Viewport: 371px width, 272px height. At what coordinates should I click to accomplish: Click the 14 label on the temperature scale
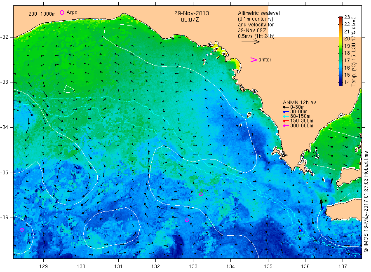[347, 82]
